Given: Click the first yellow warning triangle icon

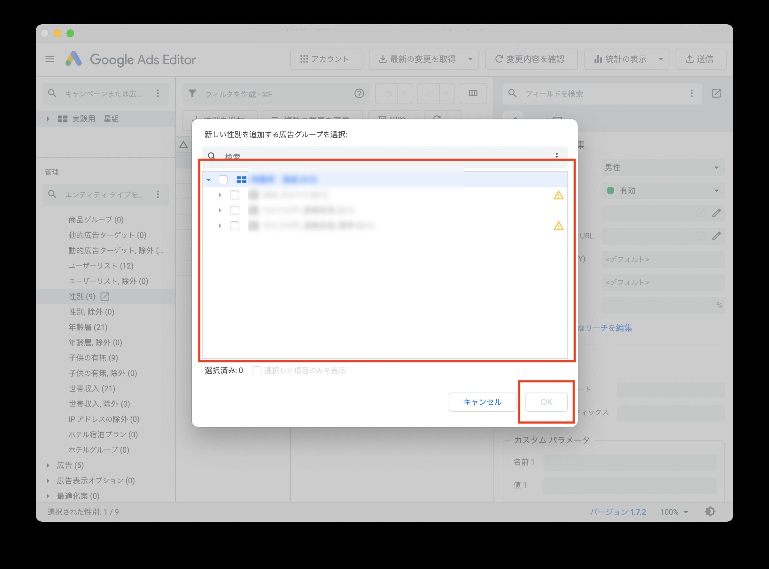Looking at the screenshot, I should tap(558, 195).
